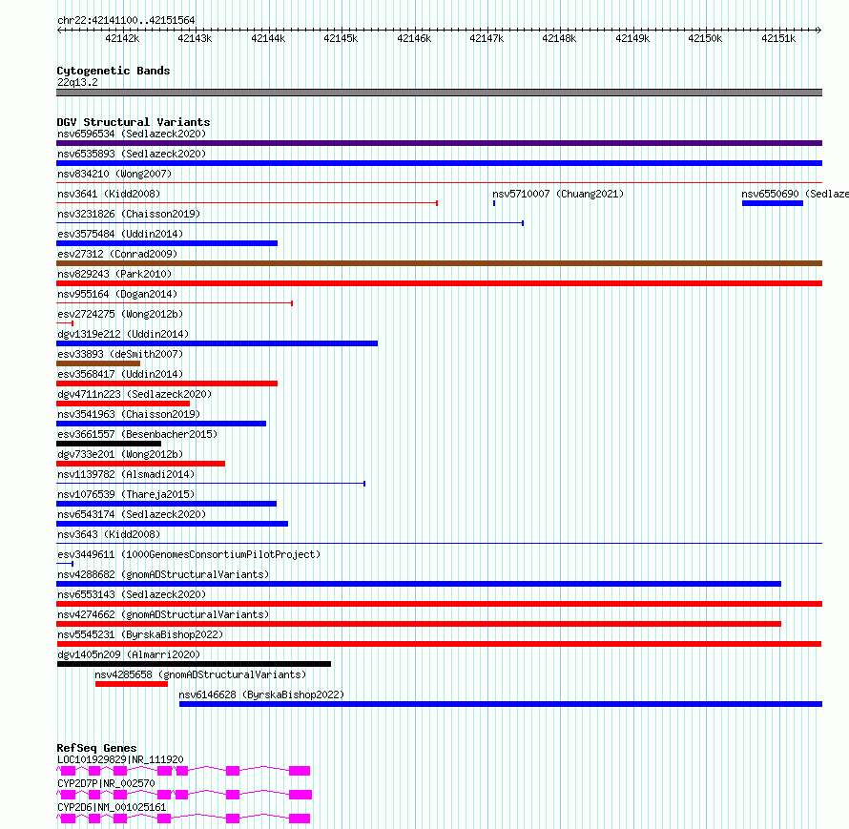Click the nsv834210 (Wong2007) label
Screen dimensions: 849x829
tap(114, 174)
